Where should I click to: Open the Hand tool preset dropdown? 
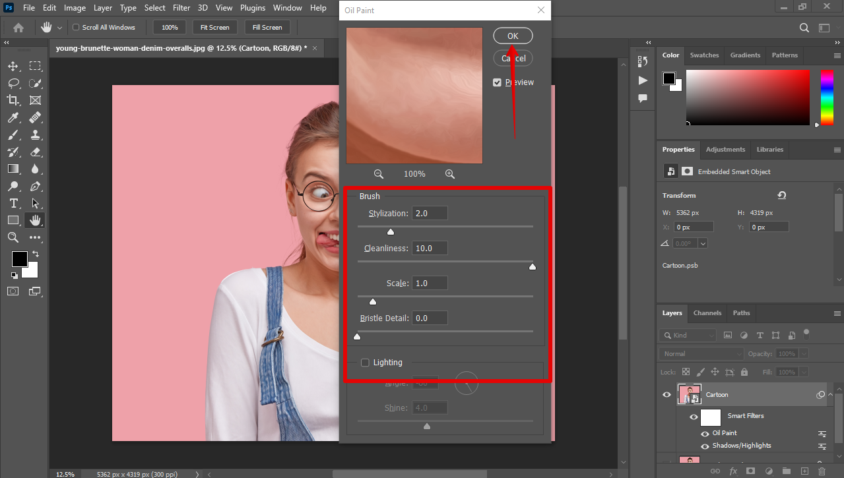point(60,28)
